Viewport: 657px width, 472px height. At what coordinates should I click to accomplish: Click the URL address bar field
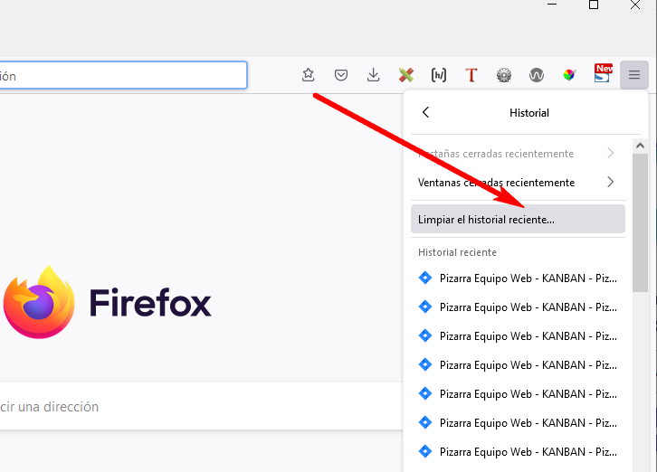[122, 76]
